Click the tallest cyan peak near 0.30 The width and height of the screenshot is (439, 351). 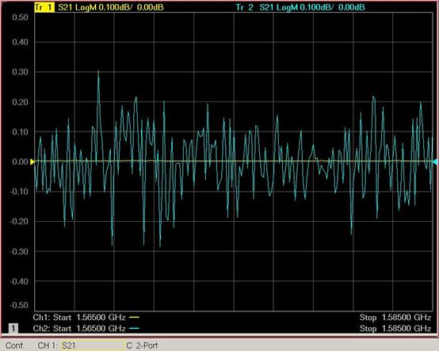(x=98, y=71)
